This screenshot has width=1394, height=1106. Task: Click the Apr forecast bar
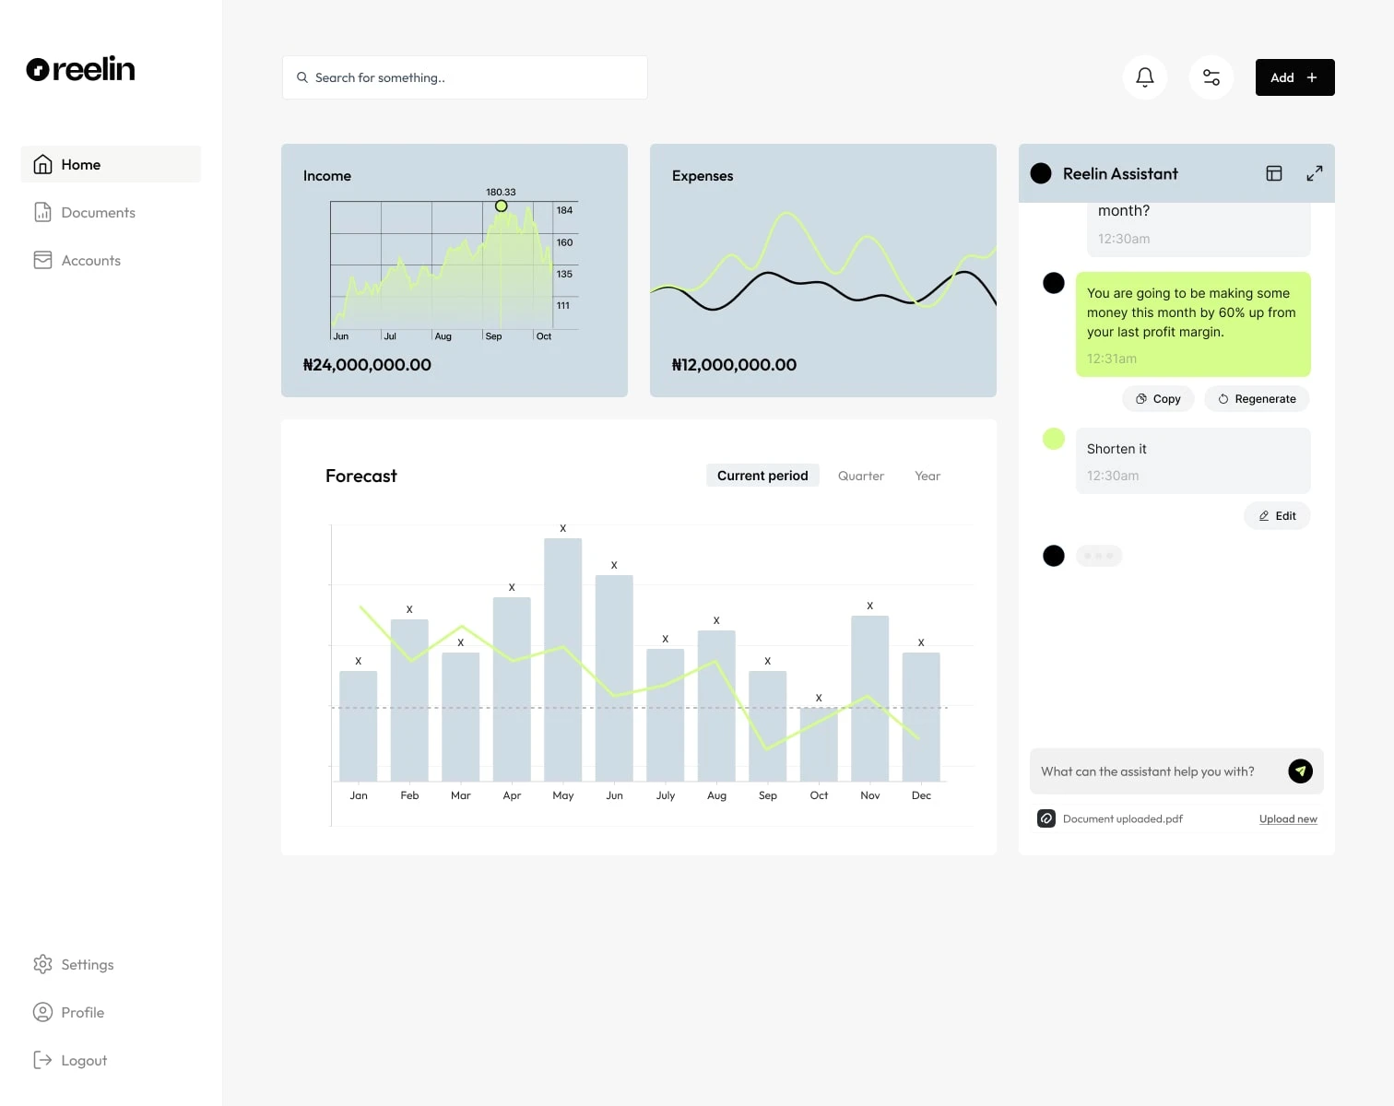point(512,689)
